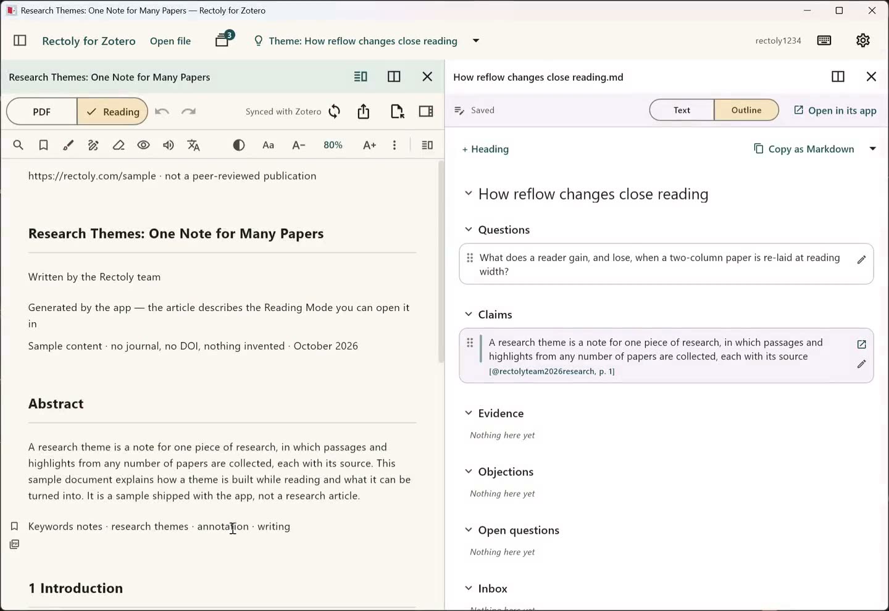Increase text size with A+ button
Screen dimensions: 889x611
click(x=369, y=145)
